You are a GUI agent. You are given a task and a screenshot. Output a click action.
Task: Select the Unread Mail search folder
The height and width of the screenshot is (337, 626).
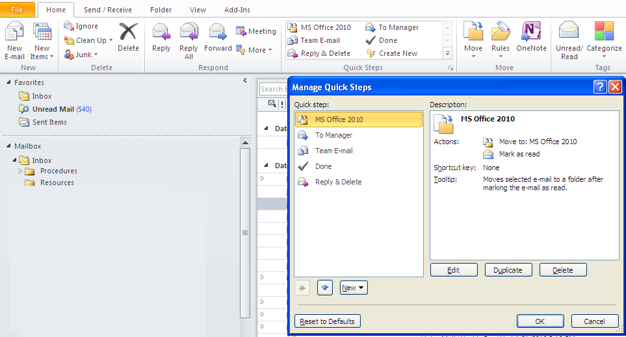tap(55, 109)
